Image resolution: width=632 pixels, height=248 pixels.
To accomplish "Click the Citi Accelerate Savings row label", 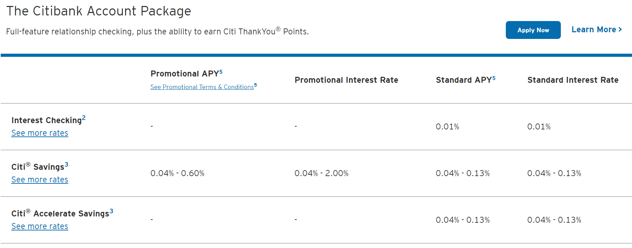I will coord(60,214).
